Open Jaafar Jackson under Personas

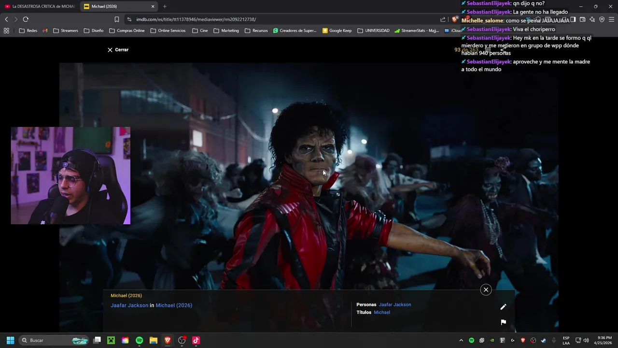click(x=395, y=304)
